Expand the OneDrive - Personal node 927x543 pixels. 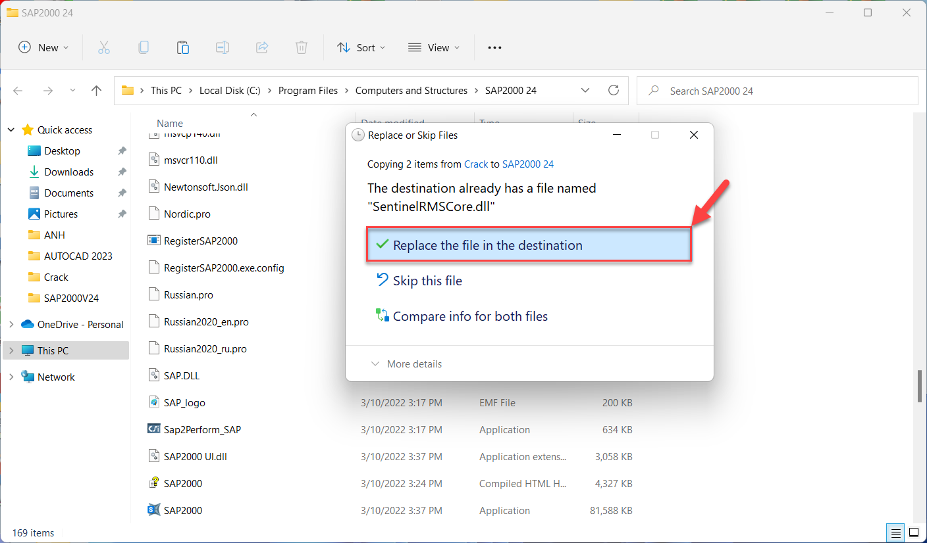pyautogui.click(x=11, y=324)
